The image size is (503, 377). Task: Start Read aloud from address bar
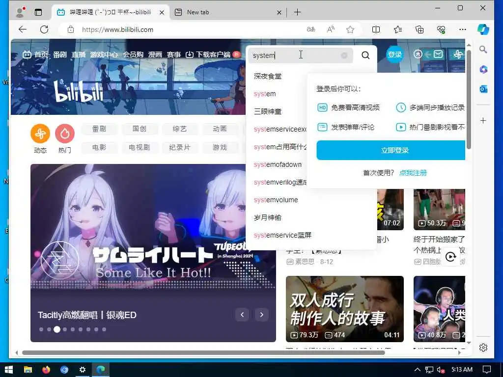(331, 29)
